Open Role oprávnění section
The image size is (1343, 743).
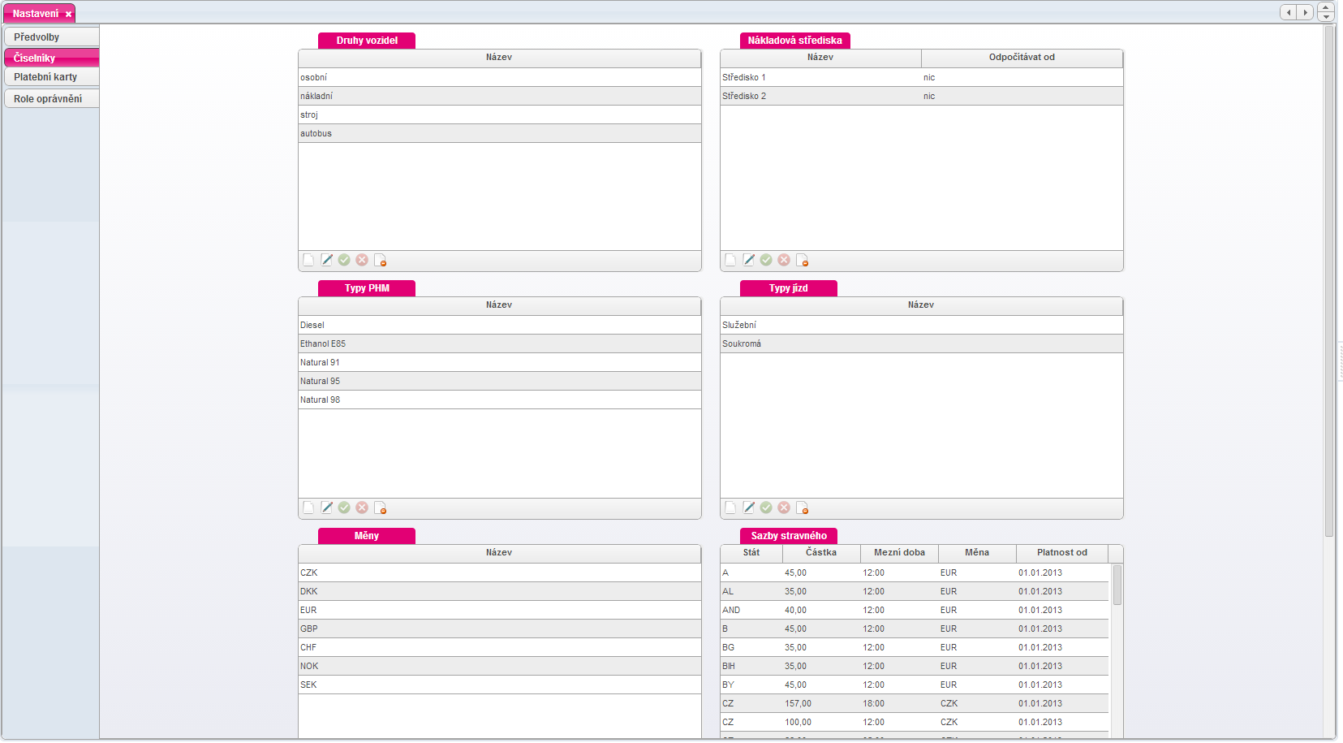pos(51,98)
